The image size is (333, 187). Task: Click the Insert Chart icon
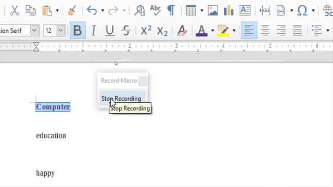(x=228, y=10)
